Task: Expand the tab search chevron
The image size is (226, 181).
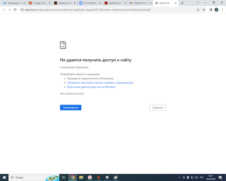Action: coord(198,3)
